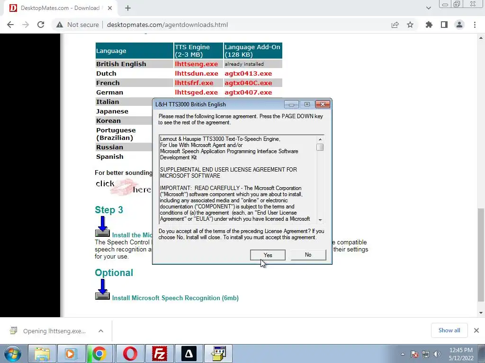The height and width of the screenshot is (363, 485).
Task: Download the agtx040C.exe French add-on
Action: point(248,83)
